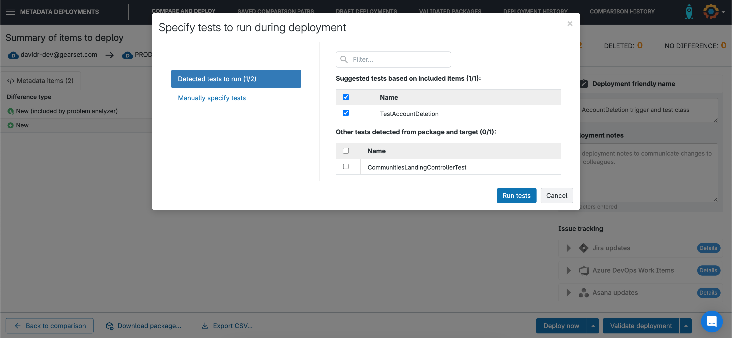
Task: Select Detected tests to run option
Action: 236,79
